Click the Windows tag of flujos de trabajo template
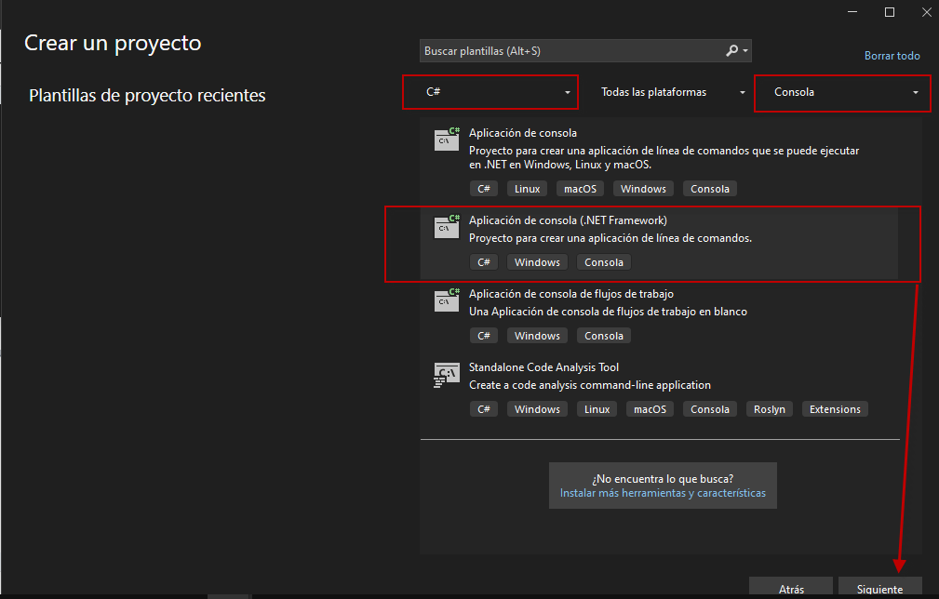The height and width of the screenshot is (599, 939). point(537,337)
